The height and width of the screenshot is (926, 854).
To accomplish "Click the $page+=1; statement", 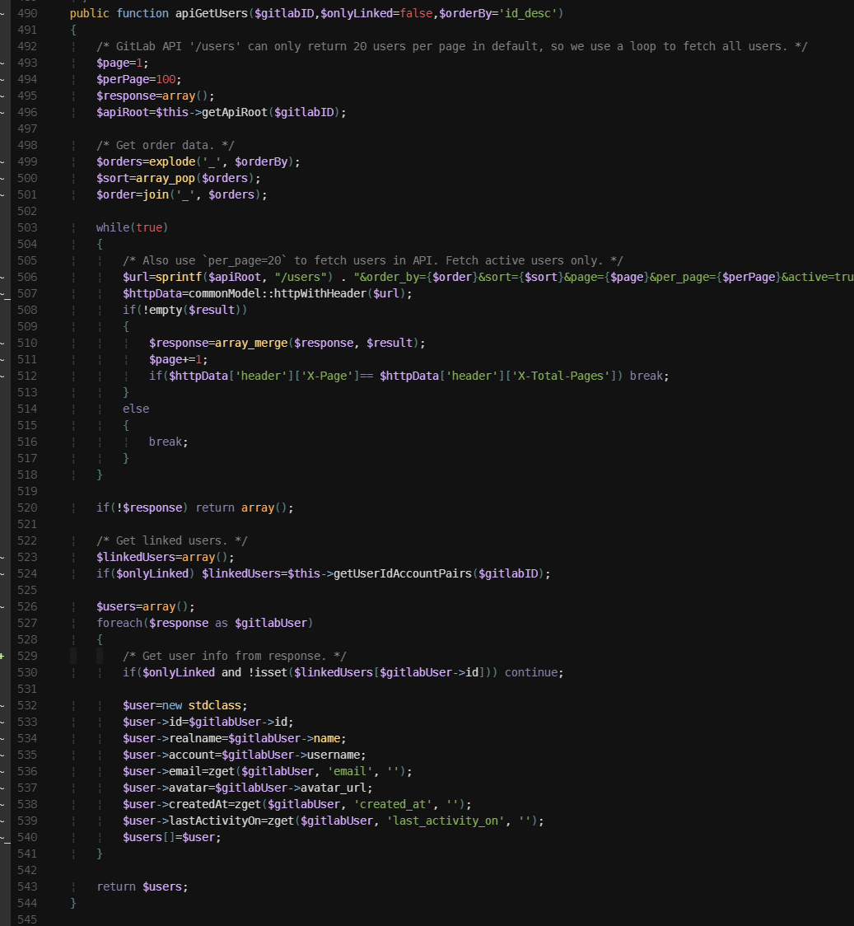I will [178, 360].
